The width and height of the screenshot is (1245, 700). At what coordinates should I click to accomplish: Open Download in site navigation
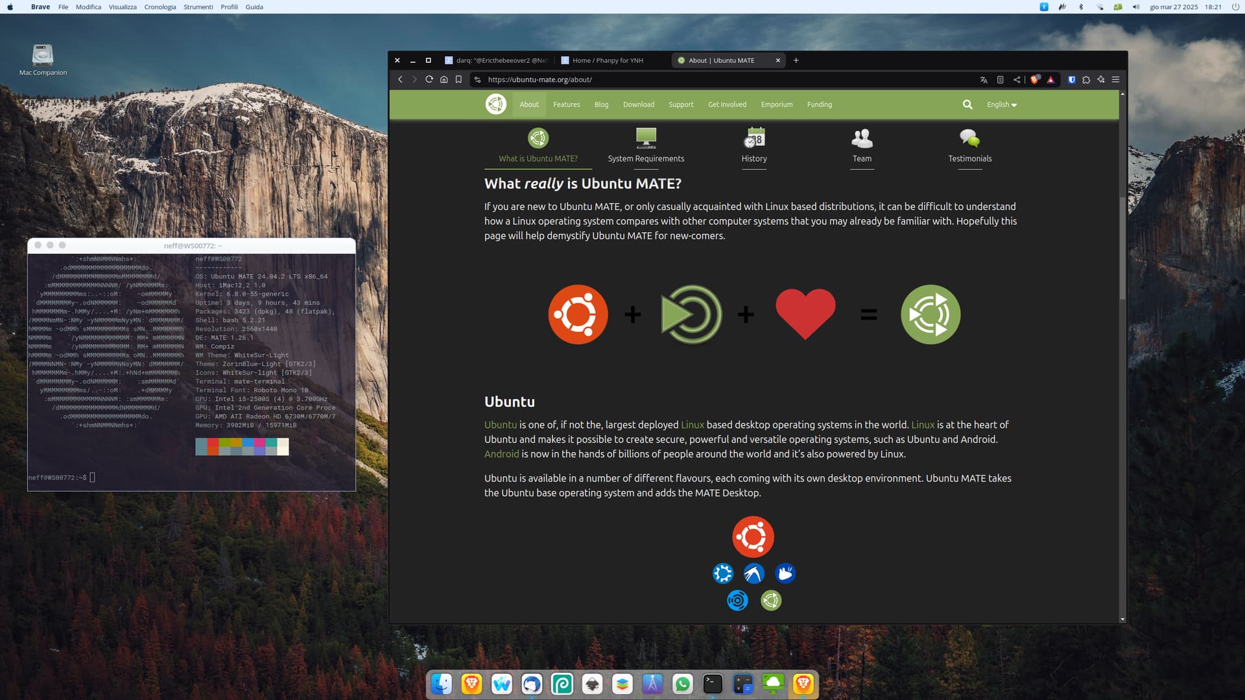click(639, 104)
